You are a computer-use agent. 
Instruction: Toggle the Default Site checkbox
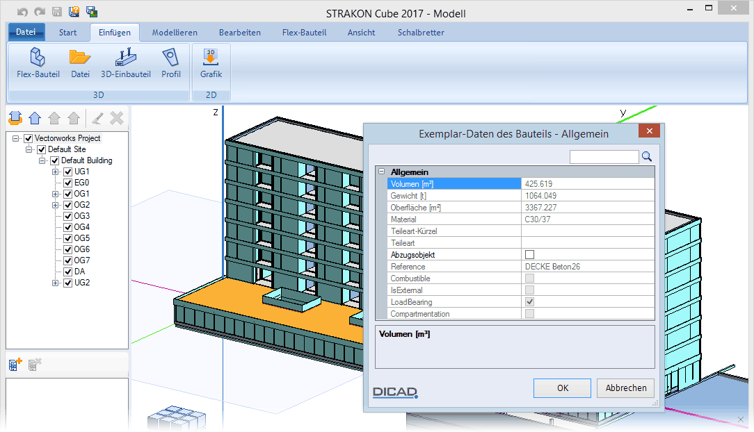41,149
